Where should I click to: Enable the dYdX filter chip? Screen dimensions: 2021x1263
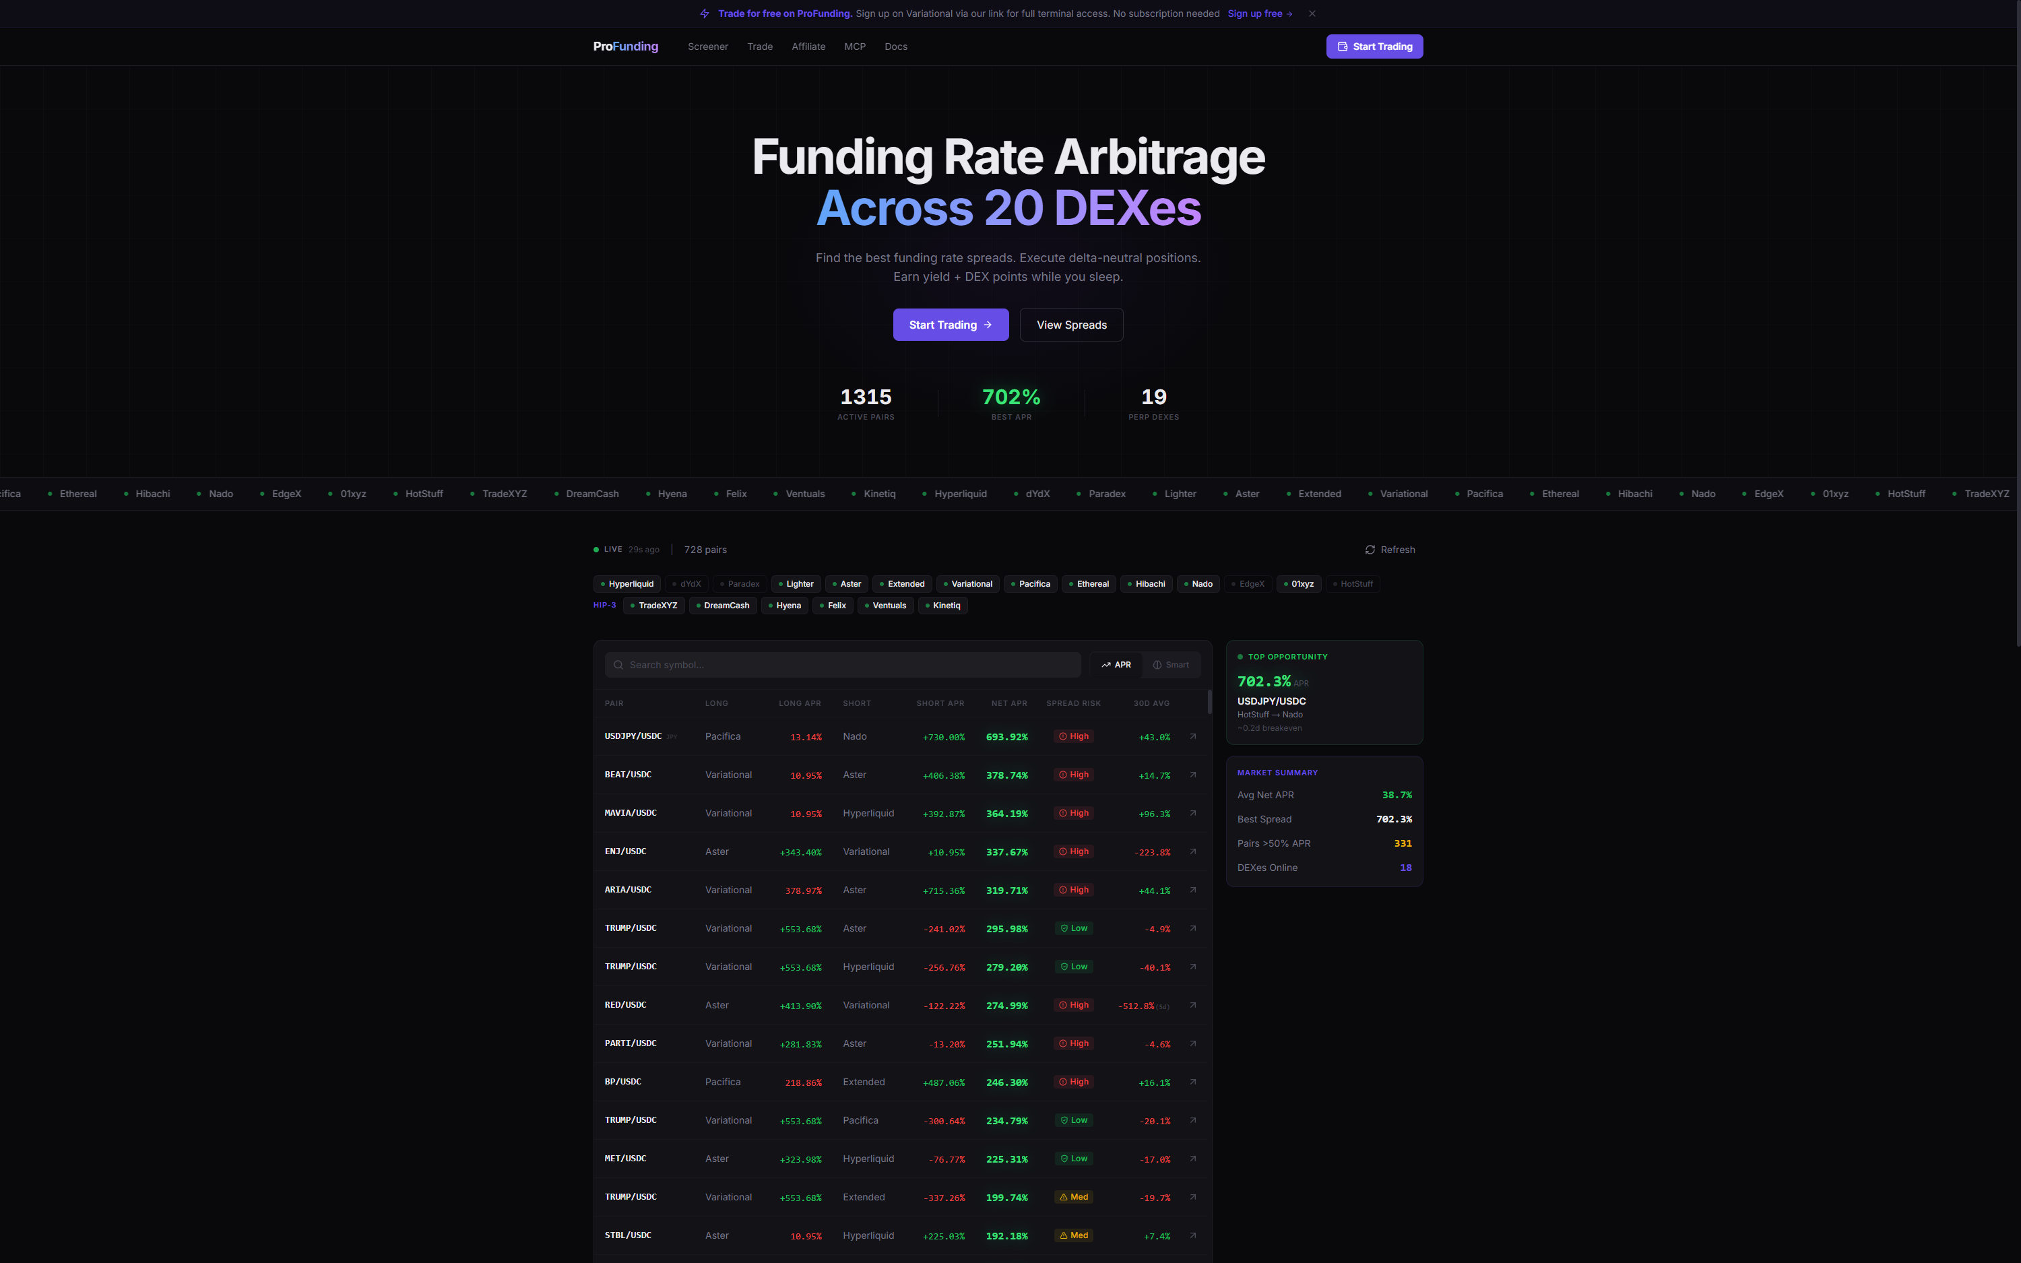tap(686, 584)
